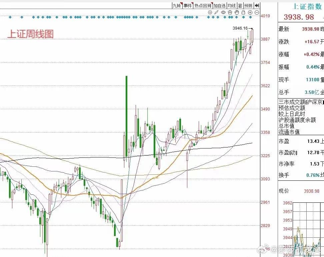Click the 现价 value 3938.98
The image size is (324, 257).
312,191
